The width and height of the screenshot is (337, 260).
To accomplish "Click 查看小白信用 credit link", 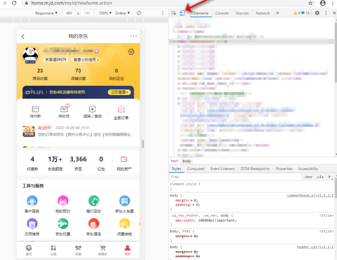I will pos(86,60).
